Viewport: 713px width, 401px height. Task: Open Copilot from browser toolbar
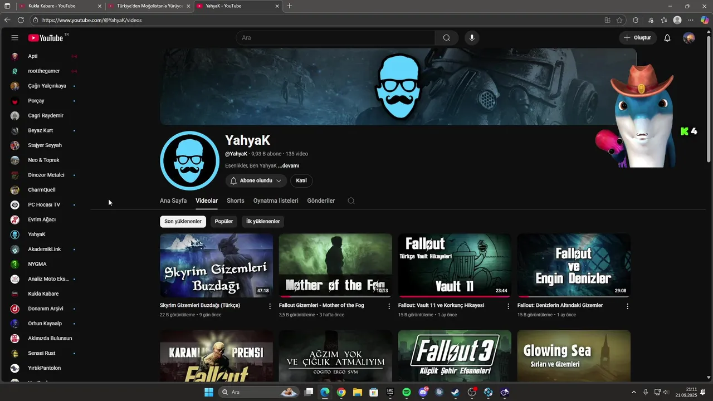tap(705, 20)
